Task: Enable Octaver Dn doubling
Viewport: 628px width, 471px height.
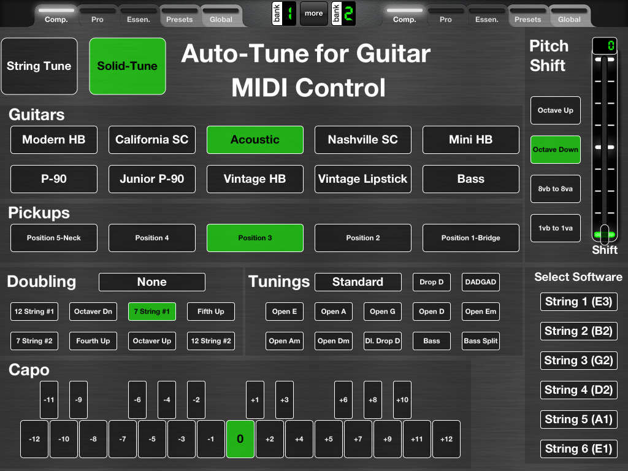Action: click(93, 312)
